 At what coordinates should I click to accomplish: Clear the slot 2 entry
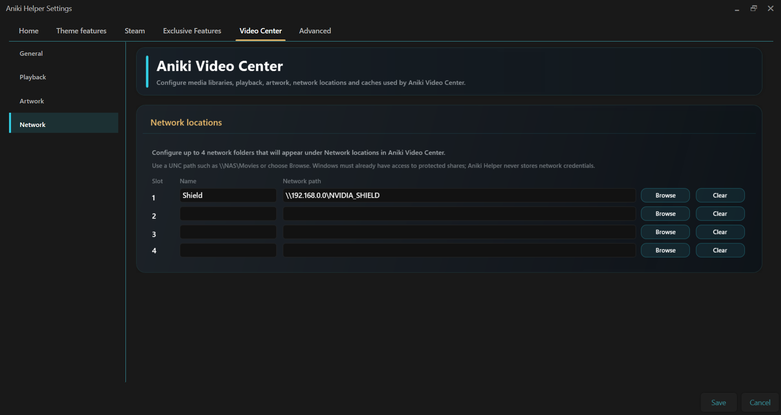click(x=720, y=214)
